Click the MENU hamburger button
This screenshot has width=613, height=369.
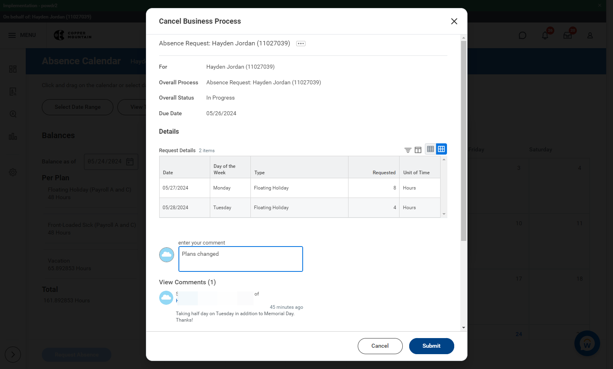click(x=22, y=35)
